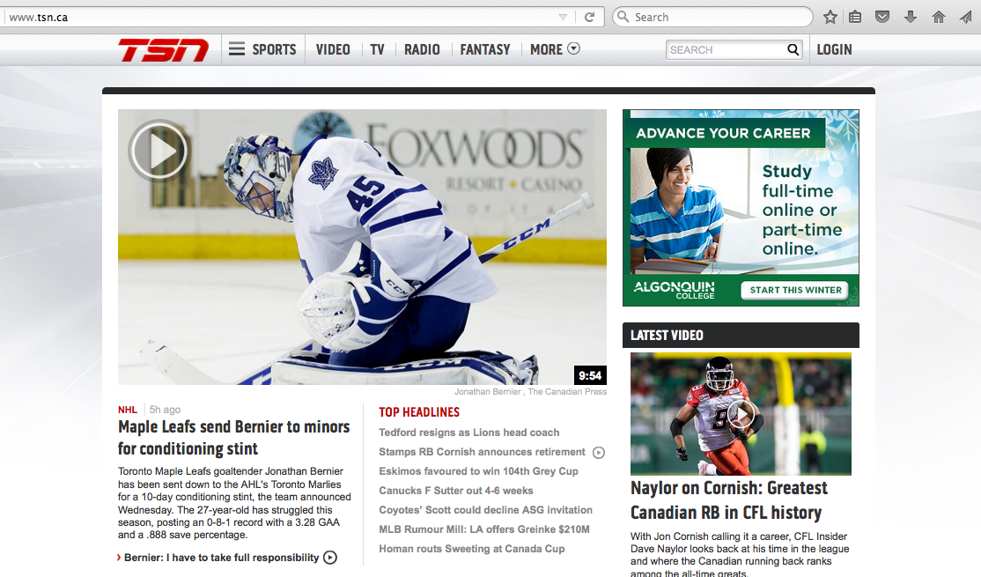Open Maple Leafs send Bernier to minors headline
This screenshot has height=577, width=981.
click(234, 438)
